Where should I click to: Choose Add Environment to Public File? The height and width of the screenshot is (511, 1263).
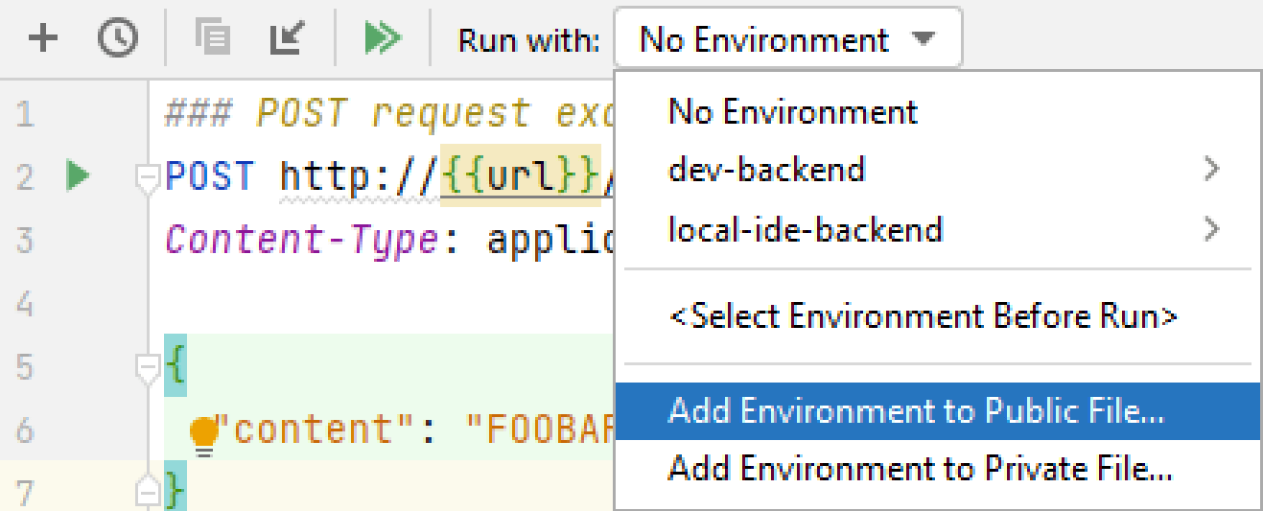916,411
